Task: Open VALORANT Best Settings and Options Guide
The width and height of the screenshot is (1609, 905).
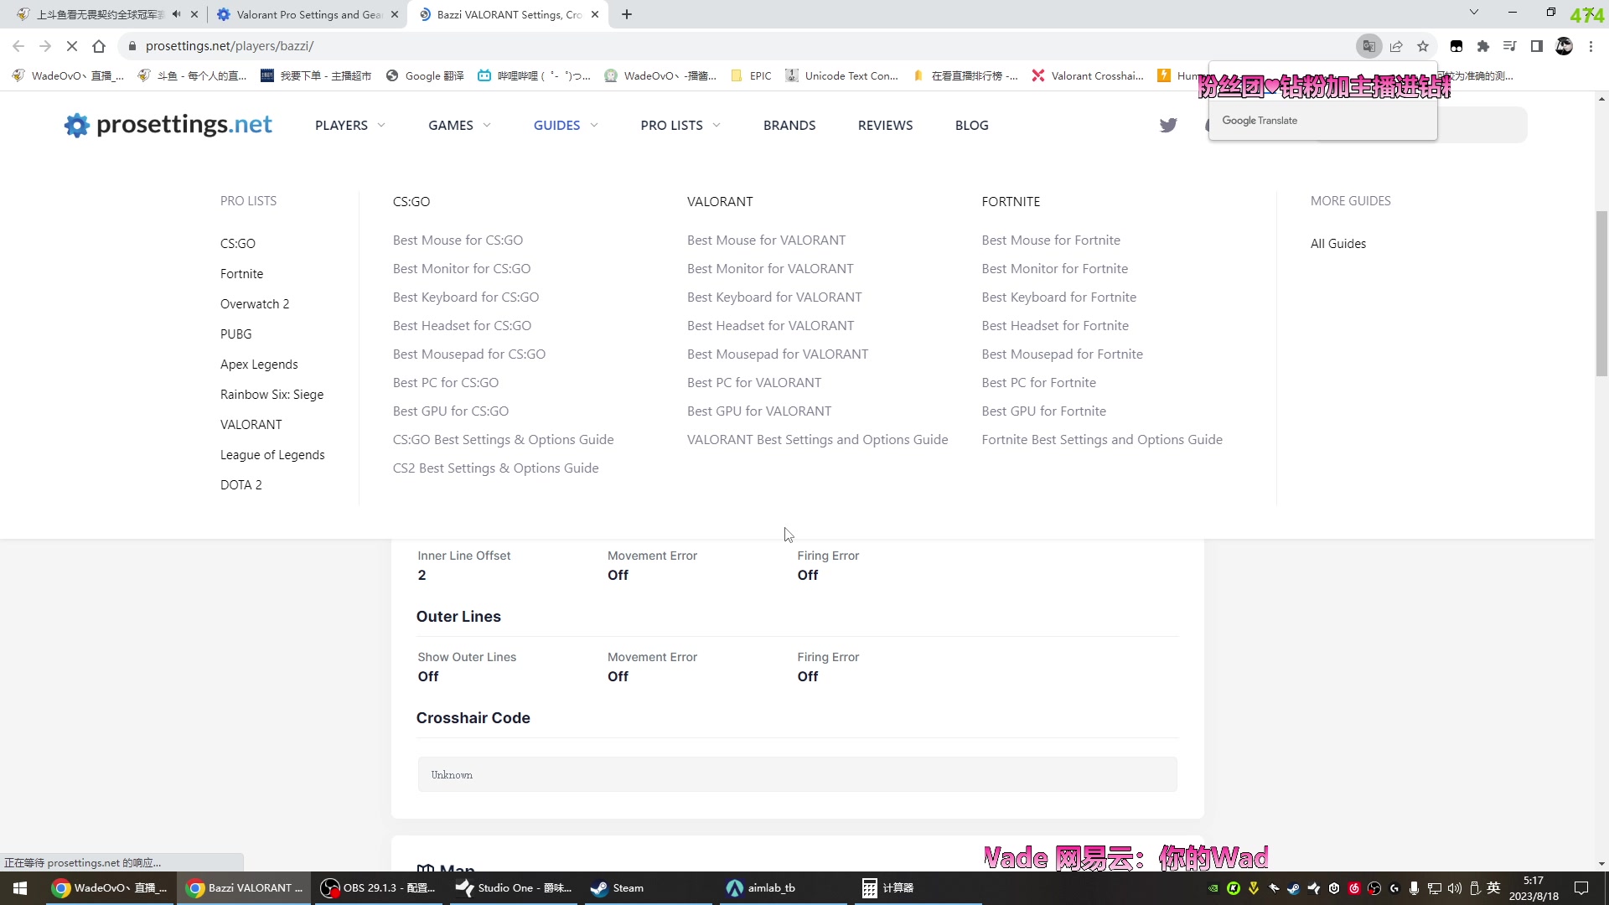Action: (818, 440)
